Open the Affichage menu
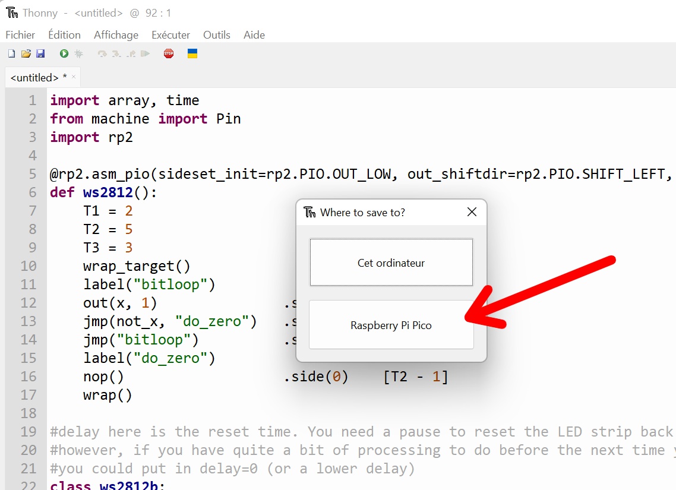Screen dimensions: 676x490 tap(116, 35)
